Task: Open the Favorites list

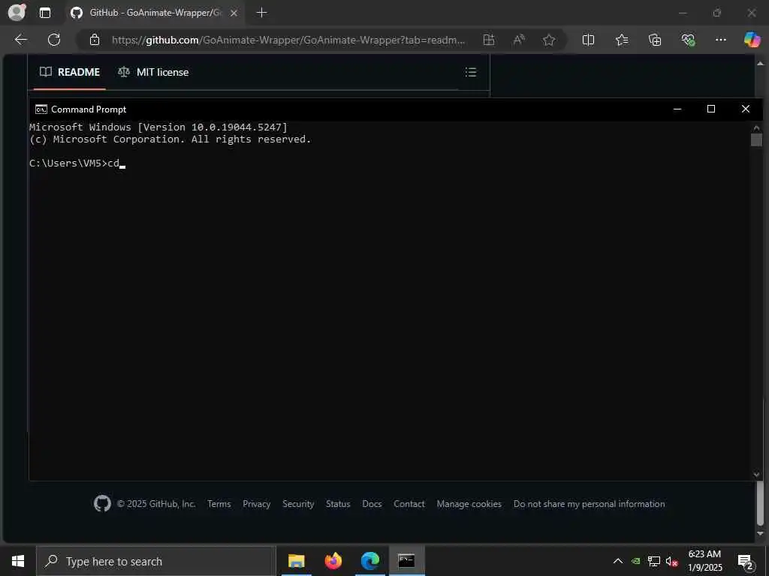Action: 622,40
